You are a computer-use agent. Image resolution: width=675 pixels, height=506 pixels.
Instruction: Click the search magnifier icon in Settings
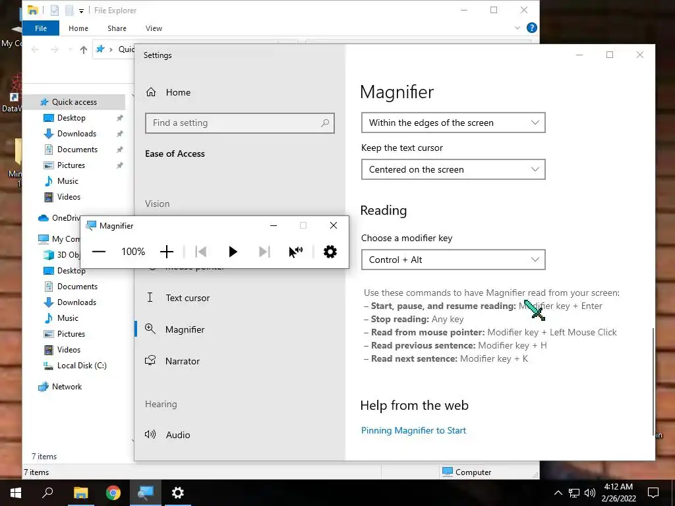325,123
